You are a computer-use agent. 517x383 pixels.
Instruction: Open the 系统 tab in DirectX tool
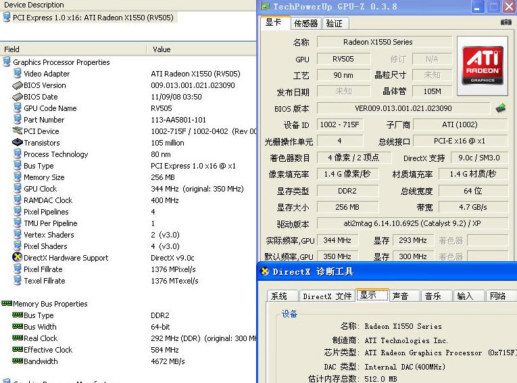(282, 296)
